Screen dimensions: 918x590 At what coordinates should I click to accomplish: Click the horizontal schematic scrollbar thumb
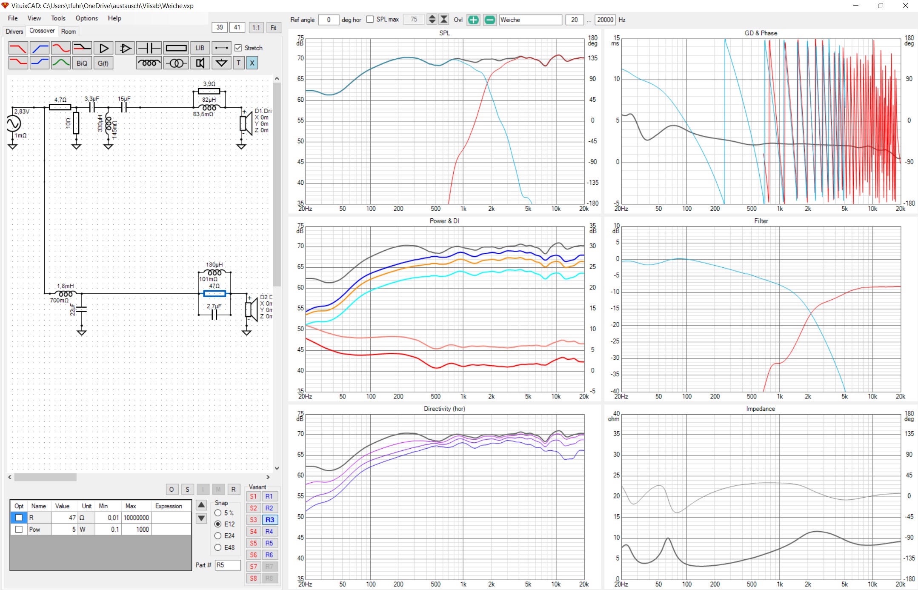tap(45, 477)
